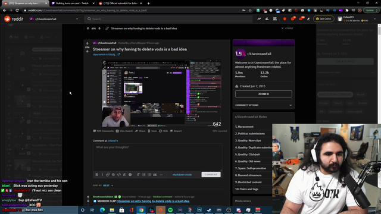
Task: Open the mirror clip link in stickied comment
Action: point(153,201)
